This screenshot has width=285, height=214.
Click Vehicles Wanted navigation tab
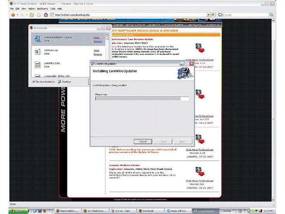pos(174,25)
